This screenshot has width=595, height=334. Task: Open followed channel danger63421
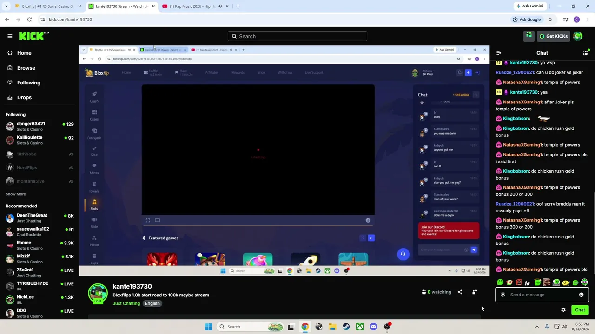(40, 126)
